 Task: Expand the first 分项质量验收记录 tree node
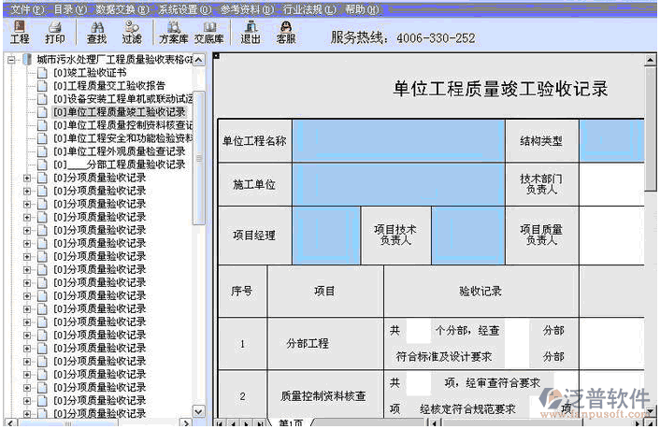pyautogui.click(x=27, y=178)
